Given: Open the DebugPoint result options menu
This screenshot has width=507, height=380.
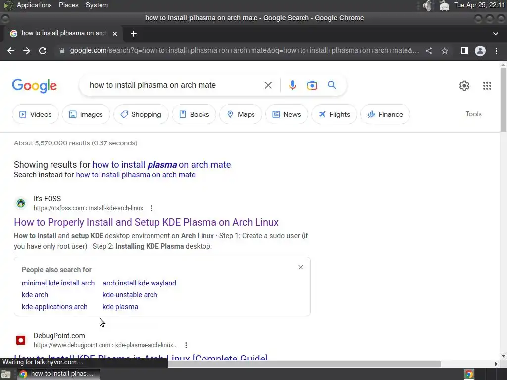Looking at the screenshot, I should [186, 345].
